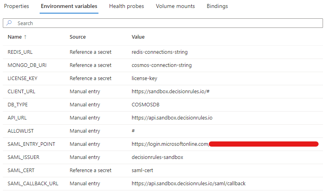Click the Source column header
The image size is (329, 196).
[x=78, y=37]
